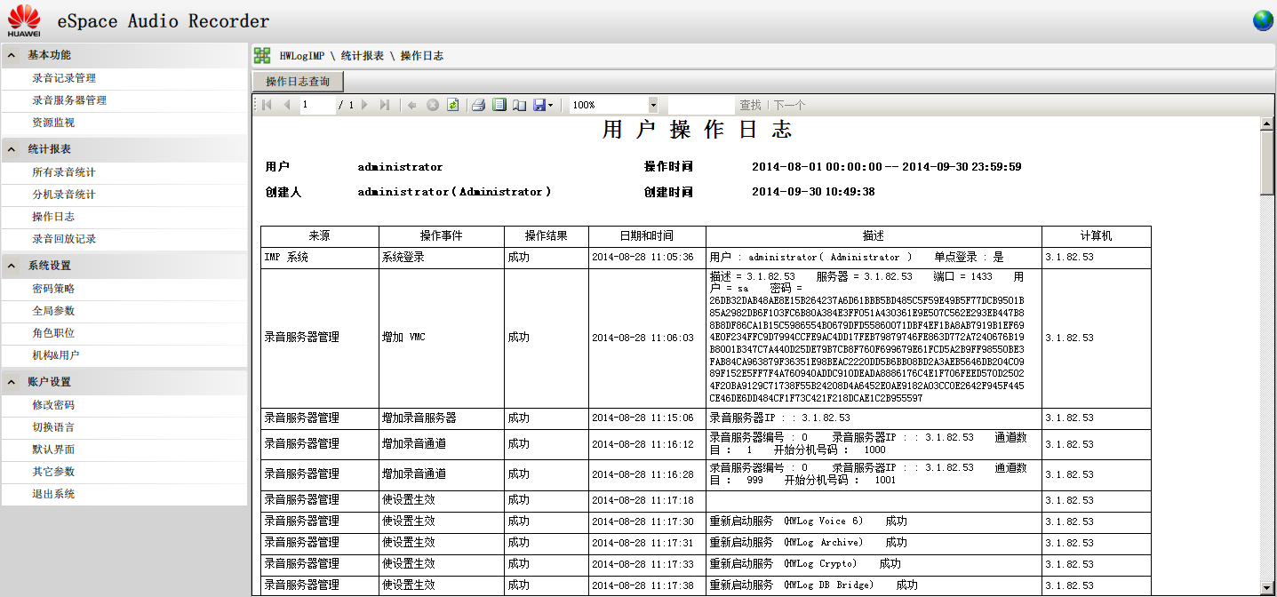Open the 100% zoom dropdown
1277x597 pixels.
pyautogui.click(x=653, y=105)
